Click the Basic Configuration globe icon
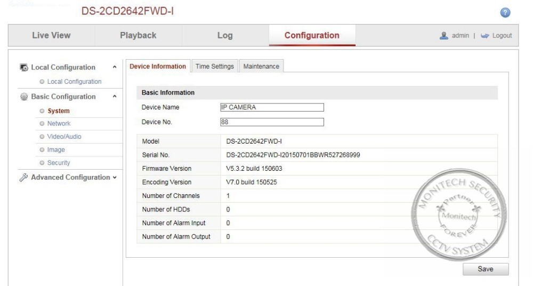The image size is (533, 286). 24,97
